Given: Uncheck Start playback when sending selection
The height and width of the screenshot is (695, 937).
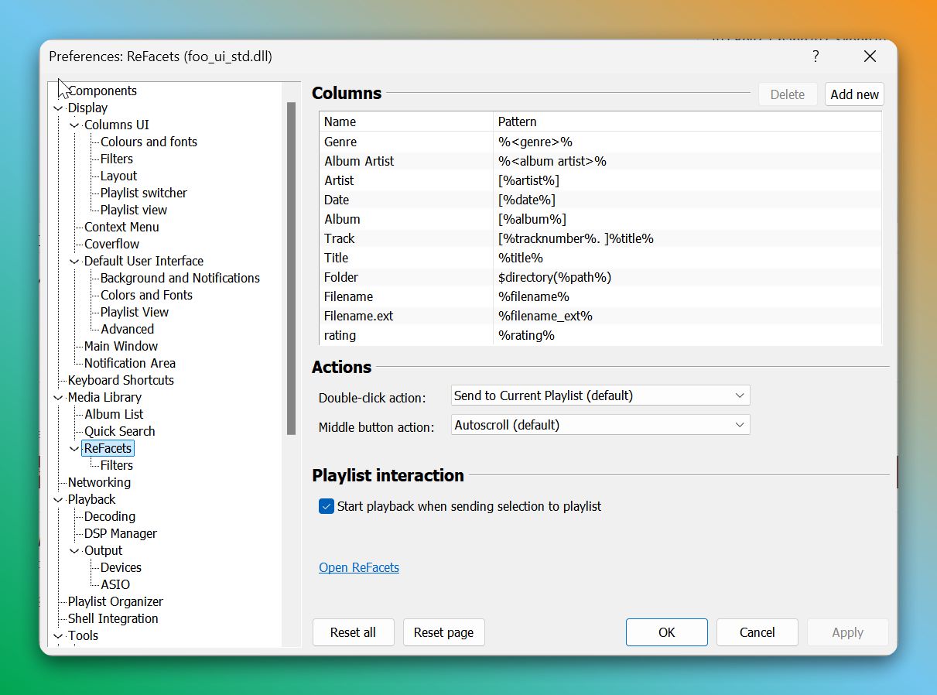Looking at the screenshot, I should 327,507.
